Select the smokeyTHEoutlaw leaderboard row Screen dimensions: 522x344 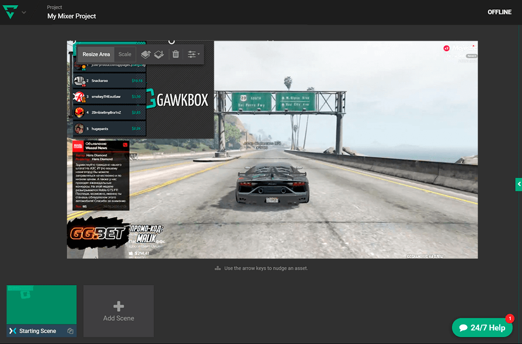109,97
